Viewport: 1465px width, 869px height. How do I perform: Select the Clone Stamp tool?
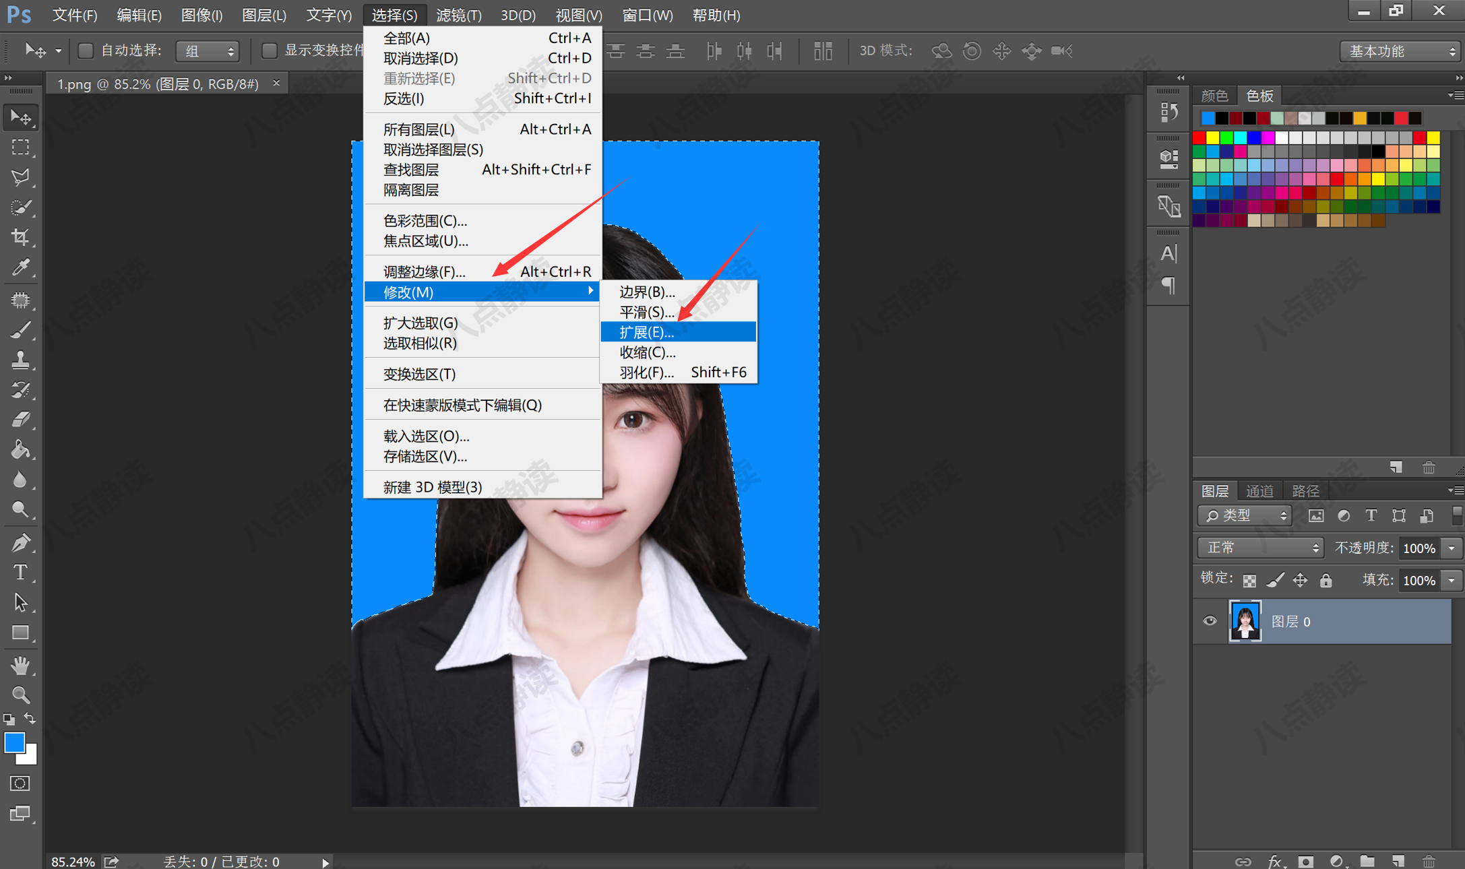point(21,359)
